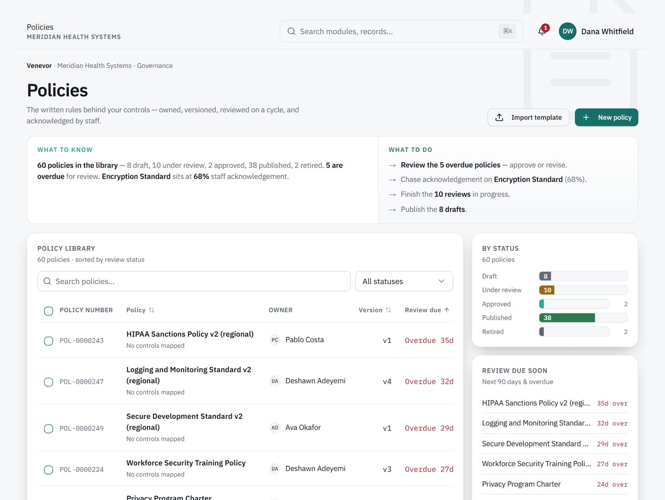Open the 8 drafts link
Screen dimensions: 665x500
pyautogui.click(x=452, y=209)
